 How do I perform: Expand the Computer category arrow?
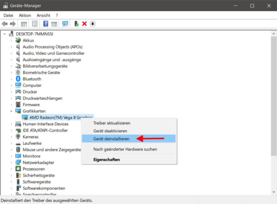pos(11,86)
